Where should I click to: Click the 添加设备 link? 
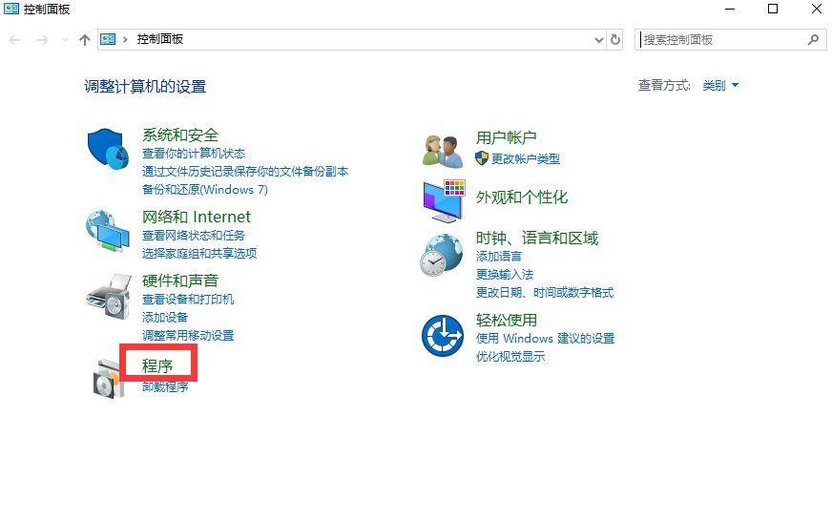165,318
